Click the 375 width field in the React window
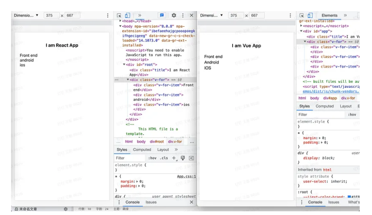372x215 pixels. [52, 16]
